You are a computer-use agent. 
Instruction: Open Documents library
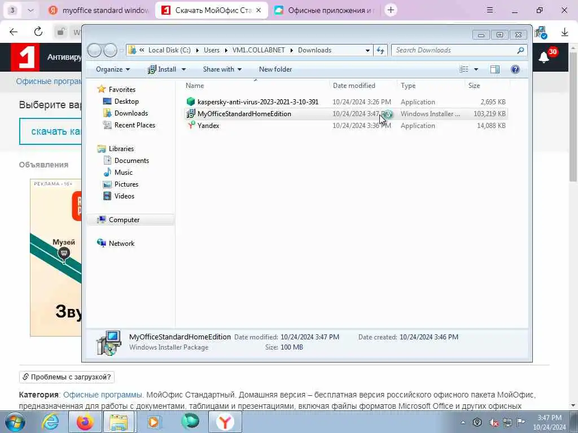coord(132,161)
